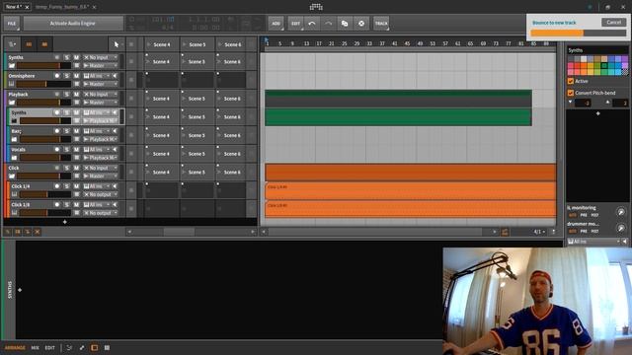
Task: Click the redo arrow in the top toolbar
Action: pos(328,24)
